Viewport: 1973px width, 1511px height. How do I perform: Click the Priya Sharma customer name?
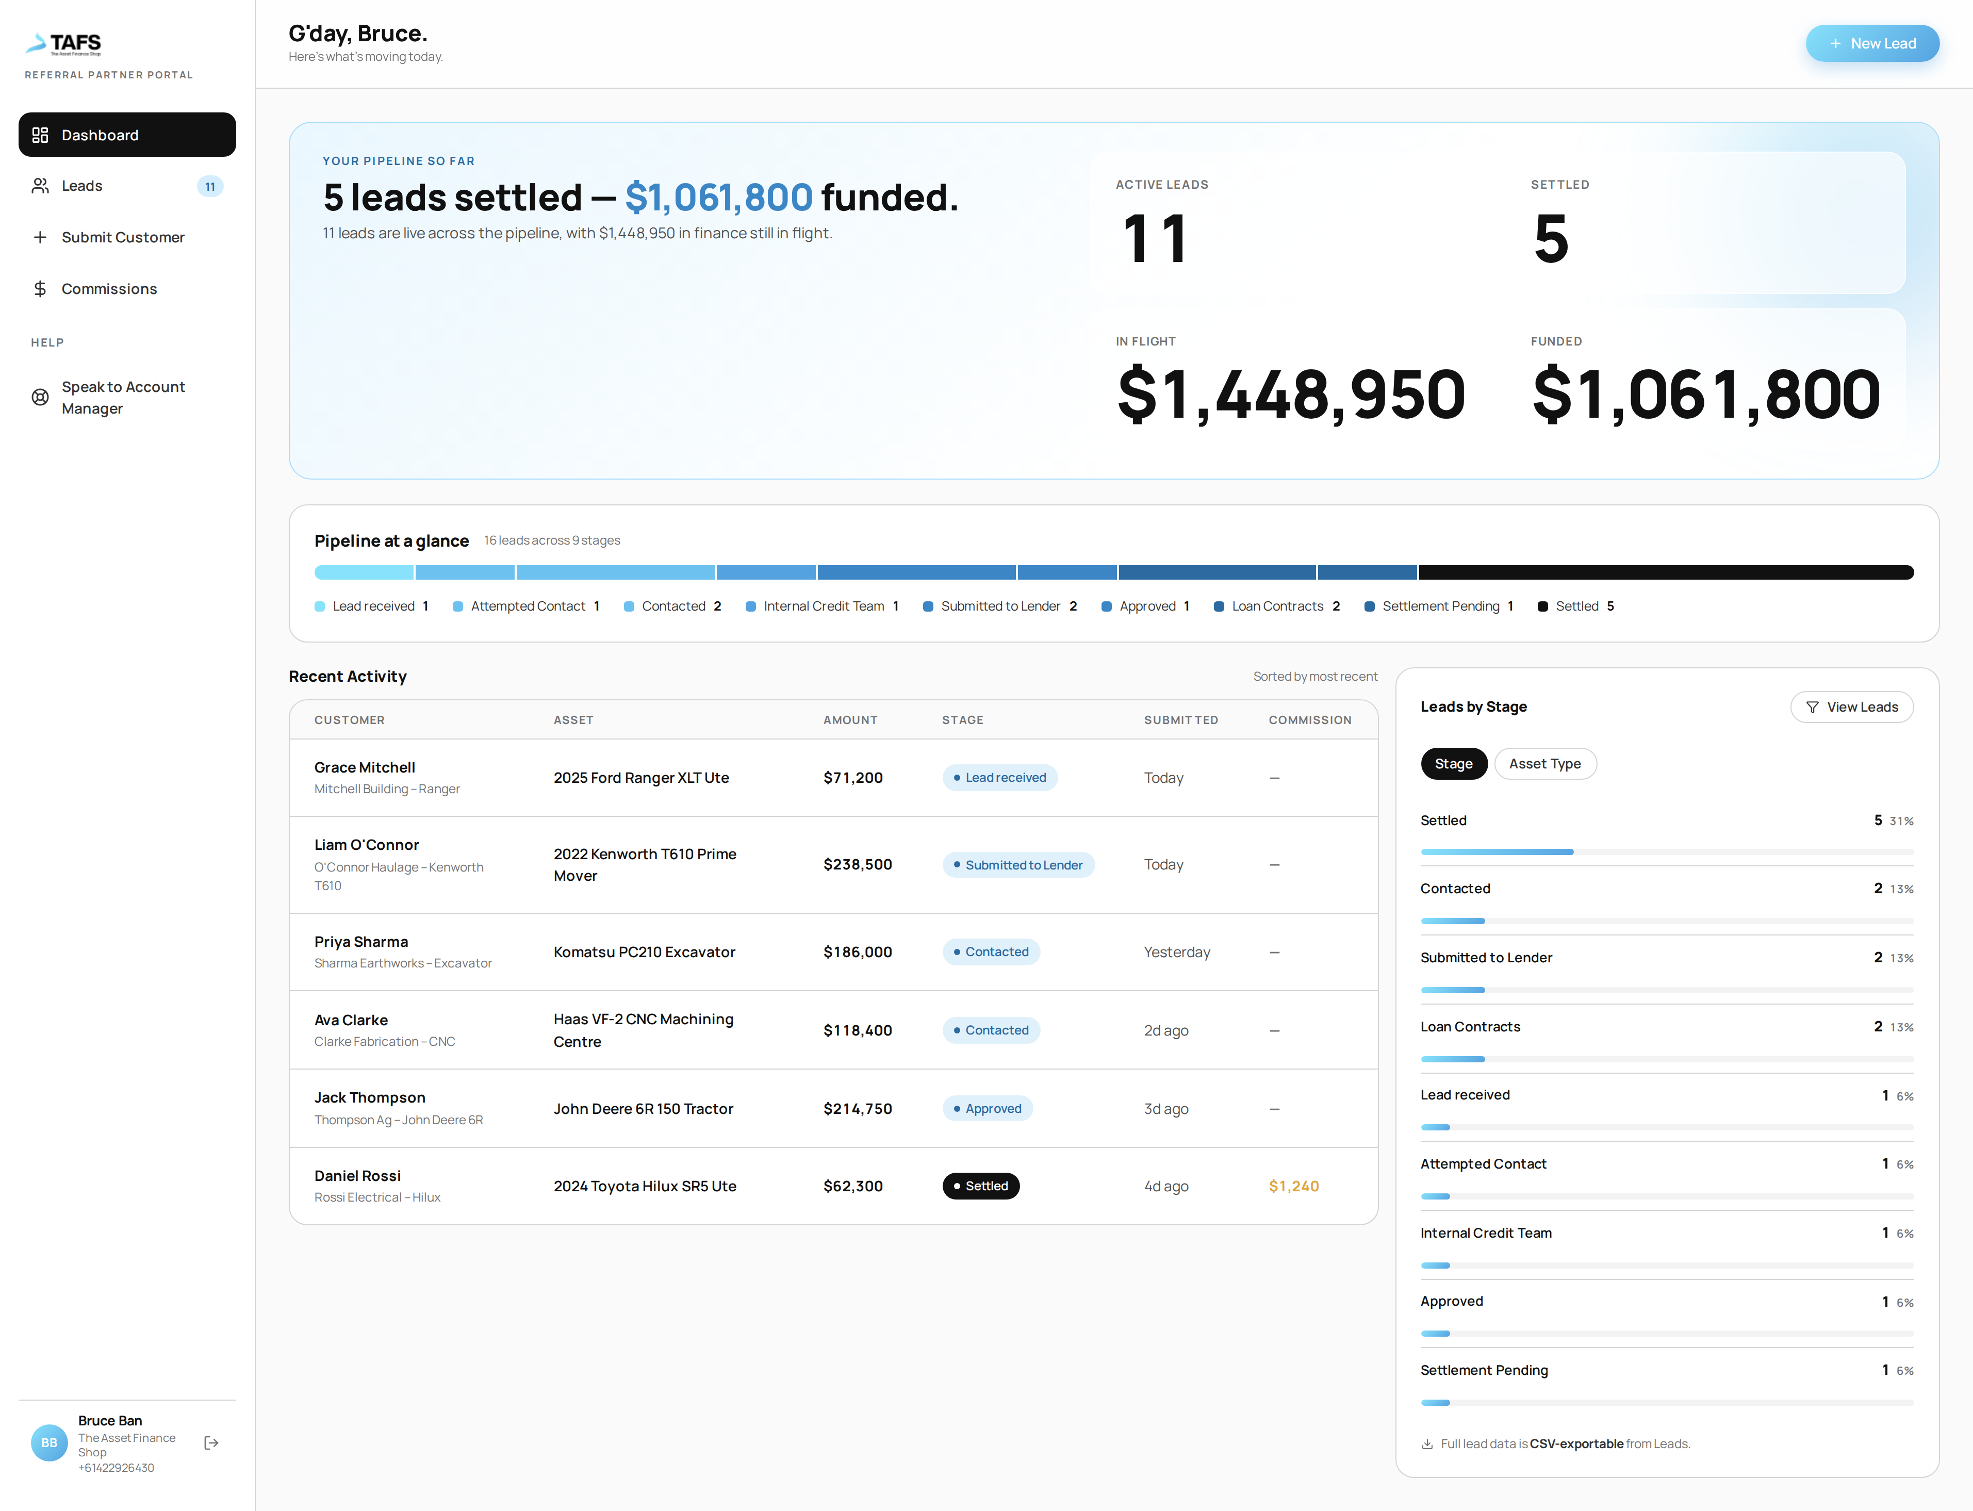pos(360,942)
